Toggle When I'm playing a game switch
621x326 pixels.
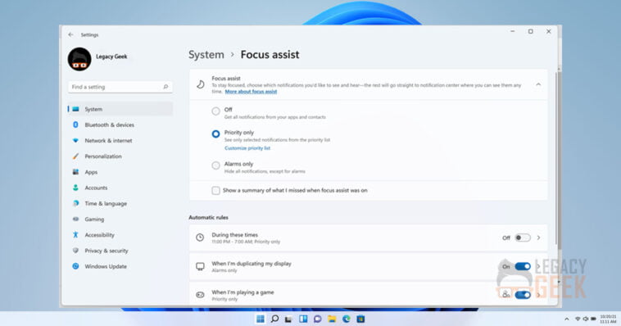(523, 295)
